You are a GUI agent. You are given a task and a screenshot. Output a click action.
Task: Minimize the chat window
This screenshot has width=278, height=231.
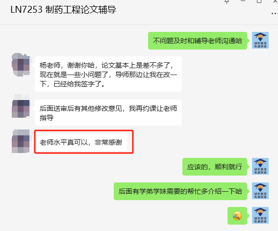(243, 1)
